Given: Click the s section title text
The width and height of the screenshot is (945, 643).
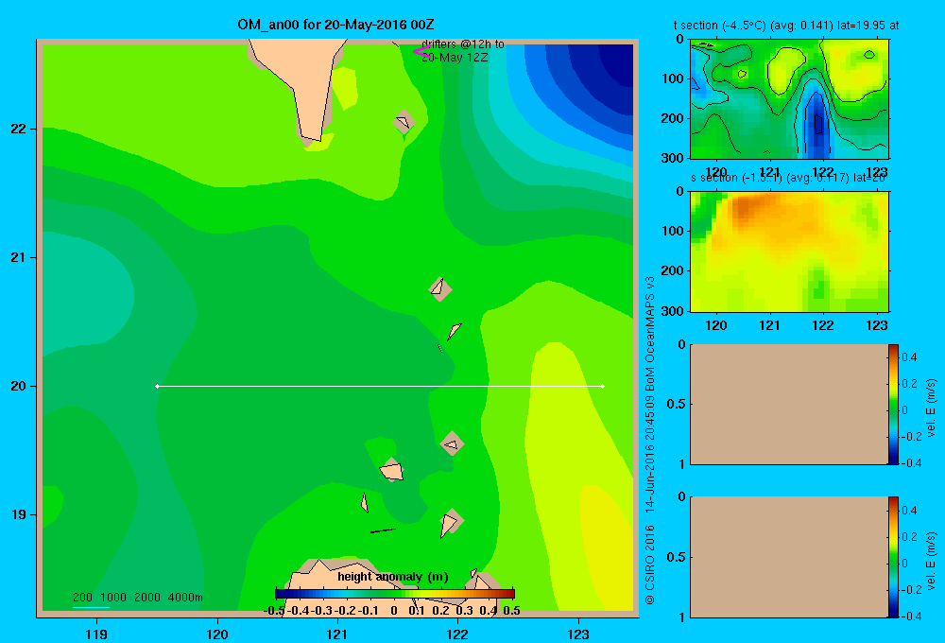Looking at the screenshot, I should point(788,178).
